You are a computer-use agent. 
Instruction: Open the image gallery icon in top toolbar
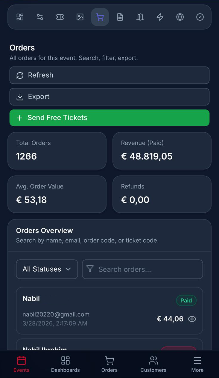pyautogui.click(x=80, y=17)
